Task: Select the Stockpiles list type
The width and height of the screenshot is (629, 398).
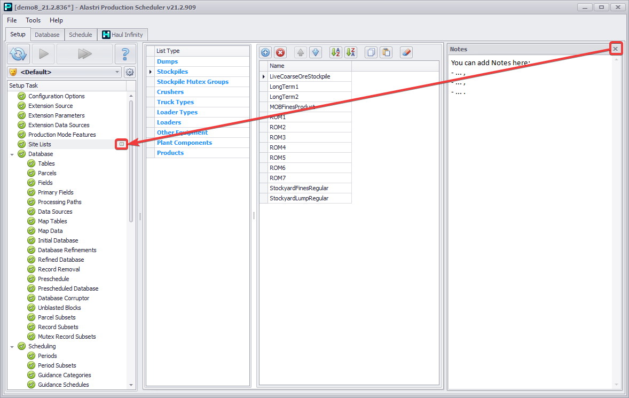Action: 172,72
